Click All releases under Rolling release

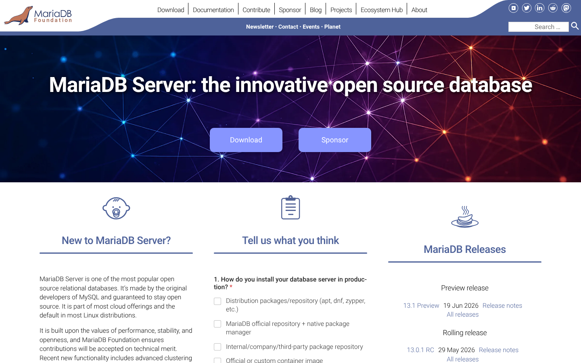click(x=463, y=359)
